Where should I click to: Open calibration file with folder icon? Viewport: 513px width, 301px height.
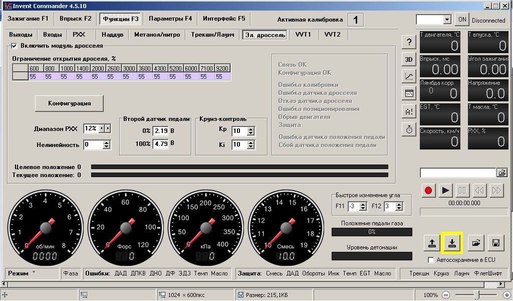click(x=476, y=243)
